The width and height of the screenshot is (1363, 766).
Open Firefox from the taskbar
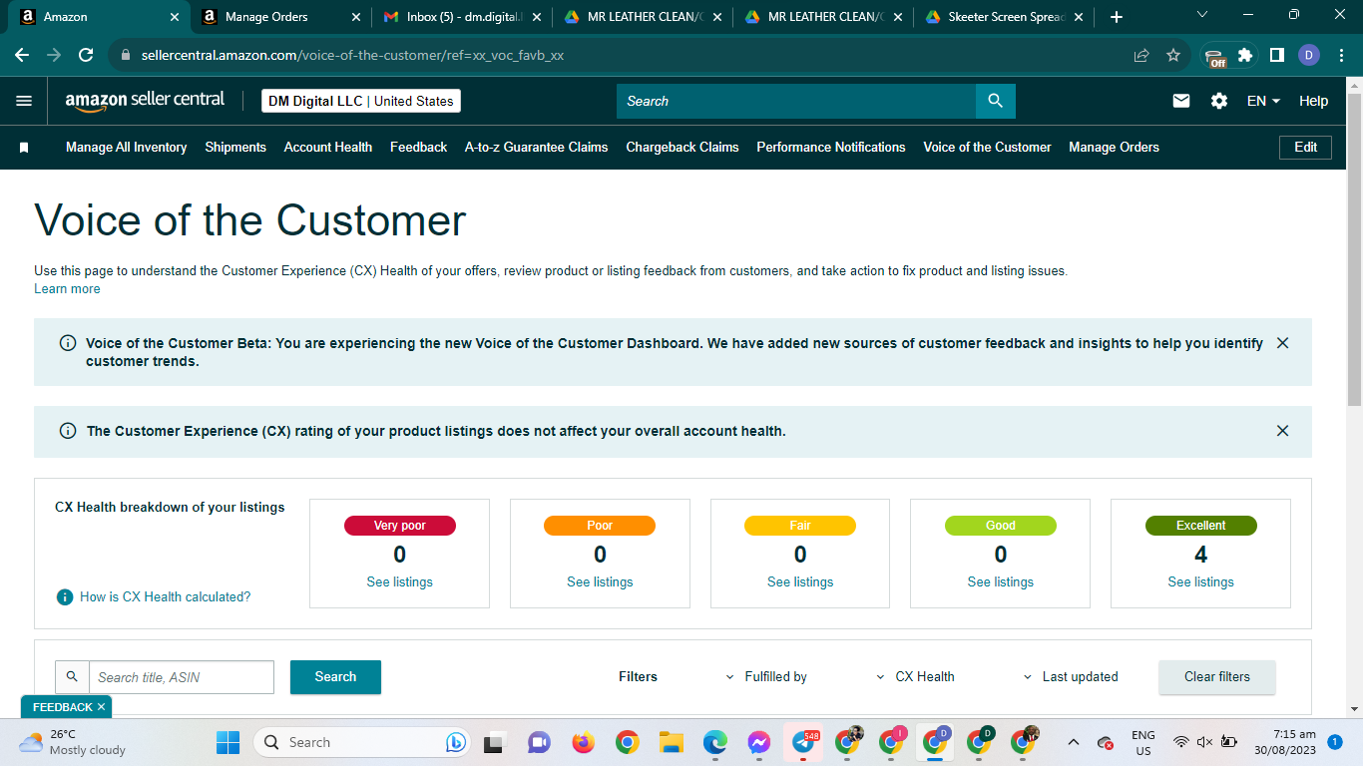[583, 742]
